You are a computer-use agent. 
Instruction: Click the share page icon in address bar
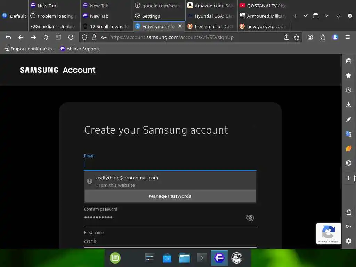286,37
